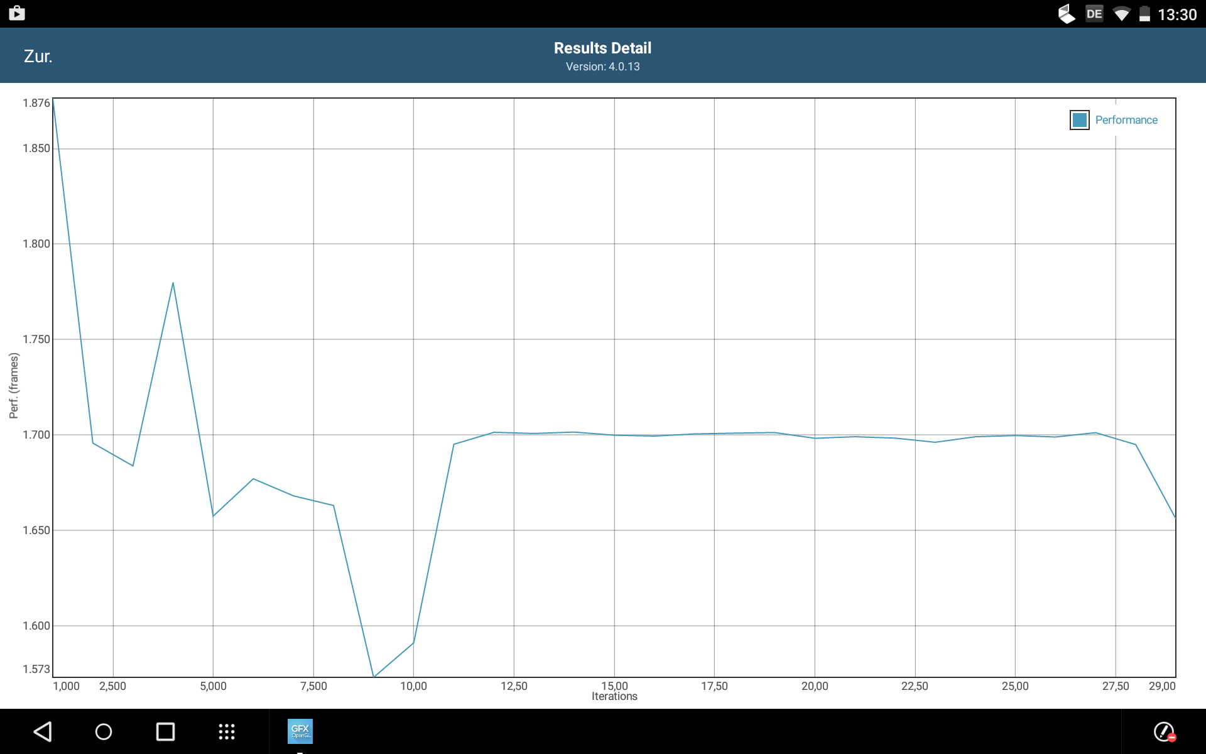Click the spike near iteration 4
The width and height of the screenshot is (1206, 754).
[x=173, y=283]
